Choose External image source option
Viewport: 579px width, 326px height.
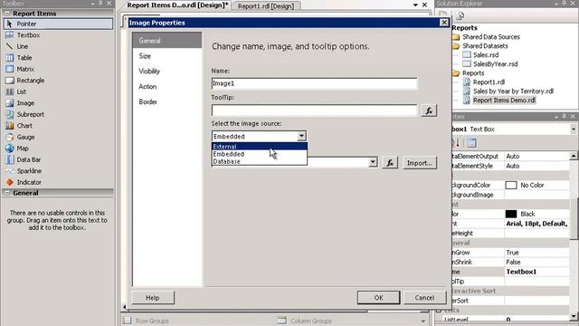click(260, 147)
